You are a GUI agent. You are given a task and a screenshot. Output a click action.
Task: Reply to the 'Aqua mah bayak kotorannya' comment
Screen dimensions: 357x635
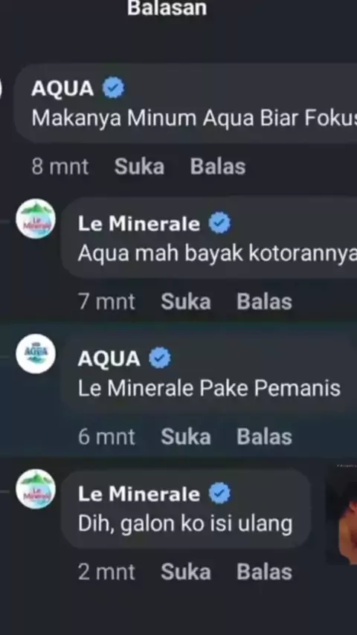click(264, 302)
